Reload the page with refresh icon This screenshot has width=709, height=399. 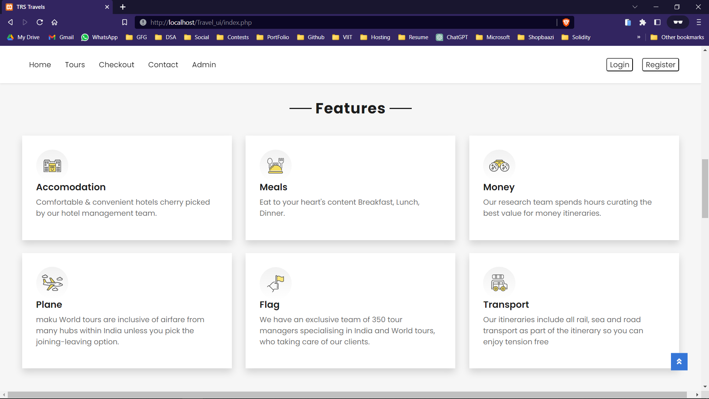click(x=40, y=22)
